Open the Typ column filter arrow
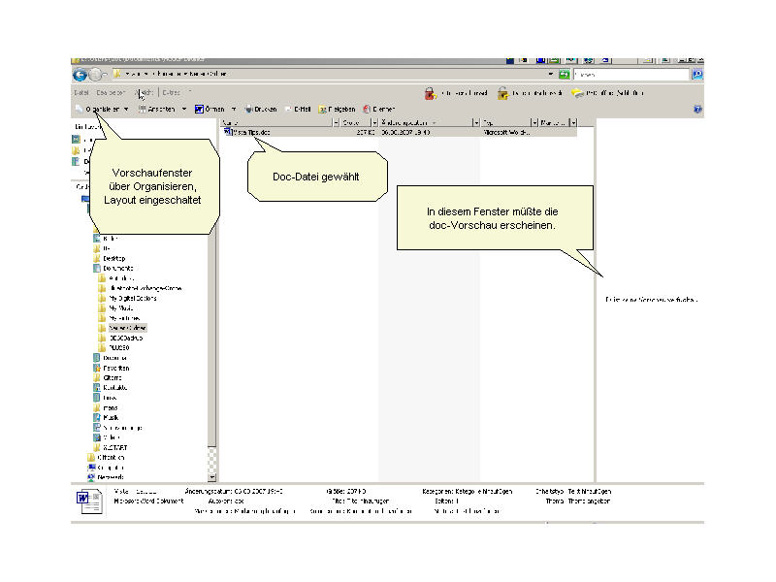Screen dimensions: 776x582 click(x=534, y=123)
